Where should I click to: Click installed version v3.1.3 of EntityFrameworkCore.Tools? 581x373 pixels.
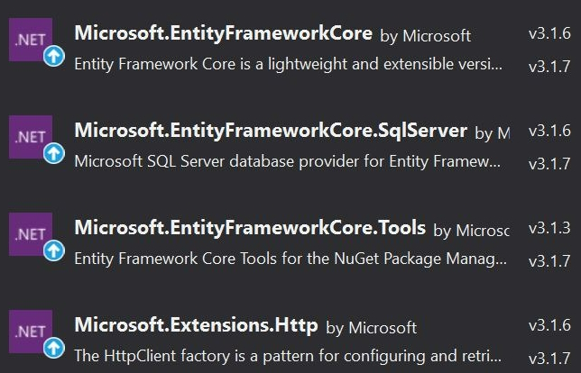point(549,228)
